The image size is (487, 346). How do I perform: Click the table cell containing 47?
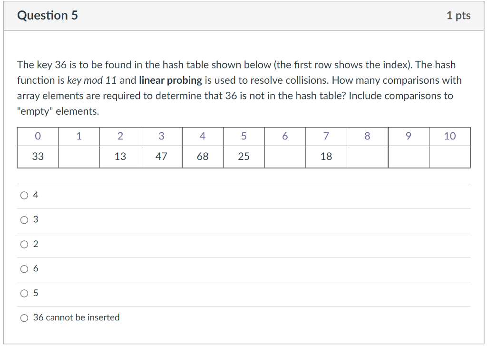pyautogui.click(x=161, y=156)
